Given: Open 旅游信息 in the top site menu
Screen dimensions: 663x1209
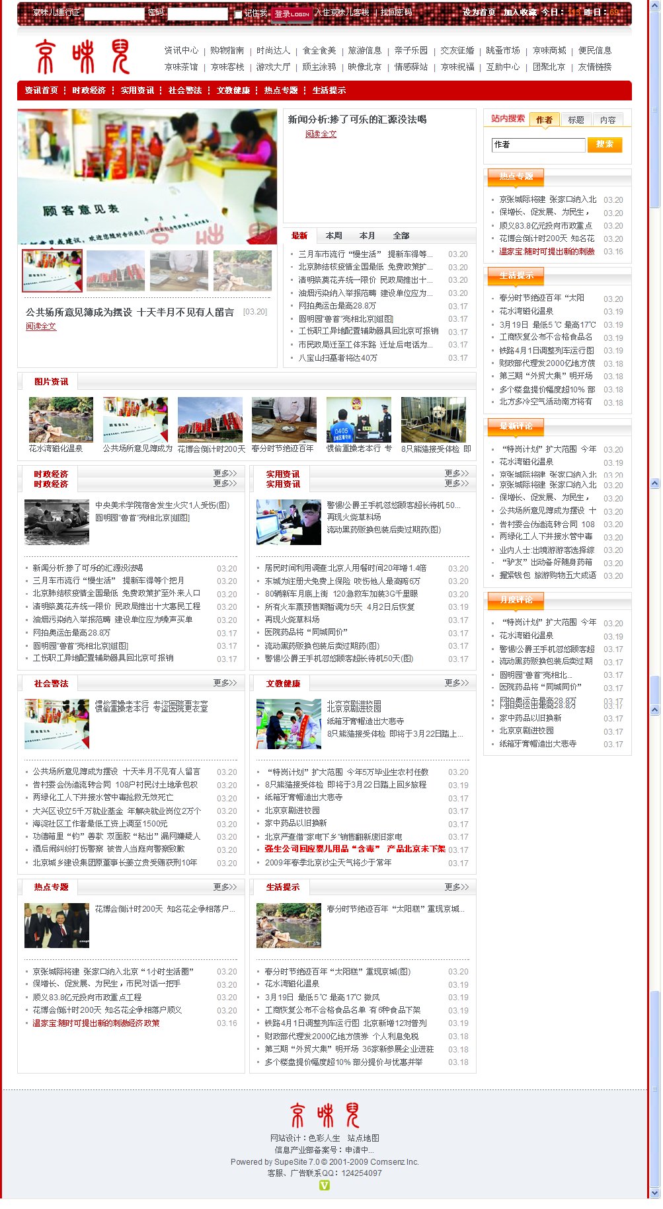Looking at the screenshot, I should click(365, 50).
